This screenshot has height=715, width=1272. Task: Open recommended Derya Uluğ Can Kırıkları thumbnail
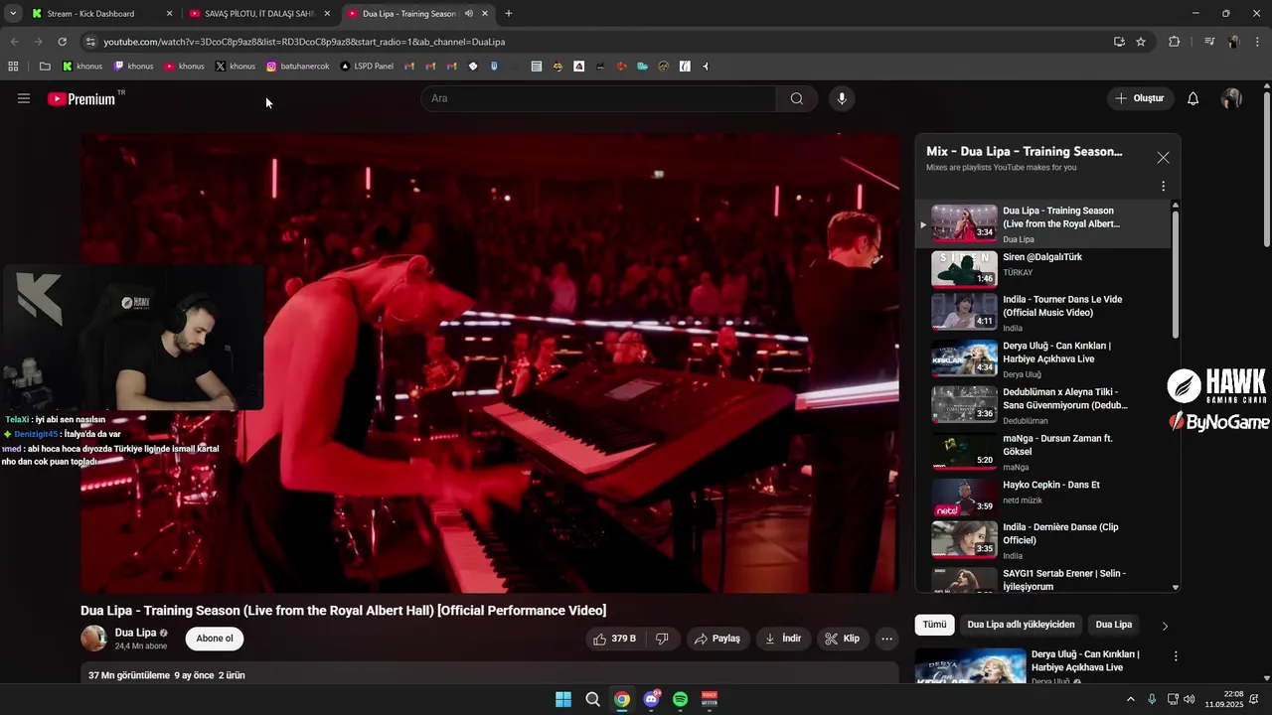click(x=970, y=666)
